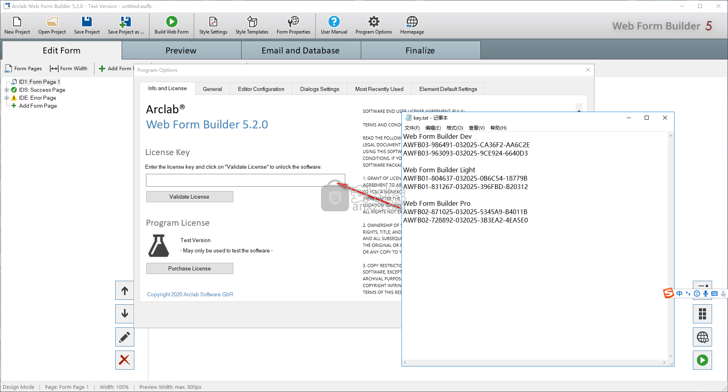Delete element with the red X button

[125, 360]
